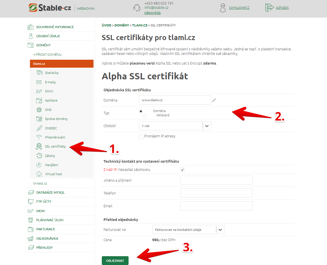Viewport: 327px width, 265px height.
Task: Click the Objednávka basket icon
Action: [31, 238]
